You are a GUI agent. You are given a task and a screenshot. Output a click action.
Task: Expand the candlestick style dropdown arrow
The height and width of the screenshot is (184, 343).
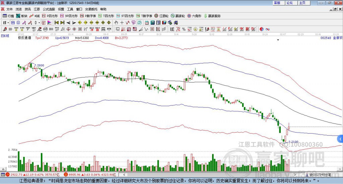[40, 23]
